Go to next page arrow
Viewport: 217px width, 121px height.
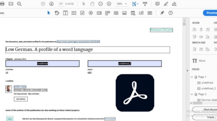[51, 4]
